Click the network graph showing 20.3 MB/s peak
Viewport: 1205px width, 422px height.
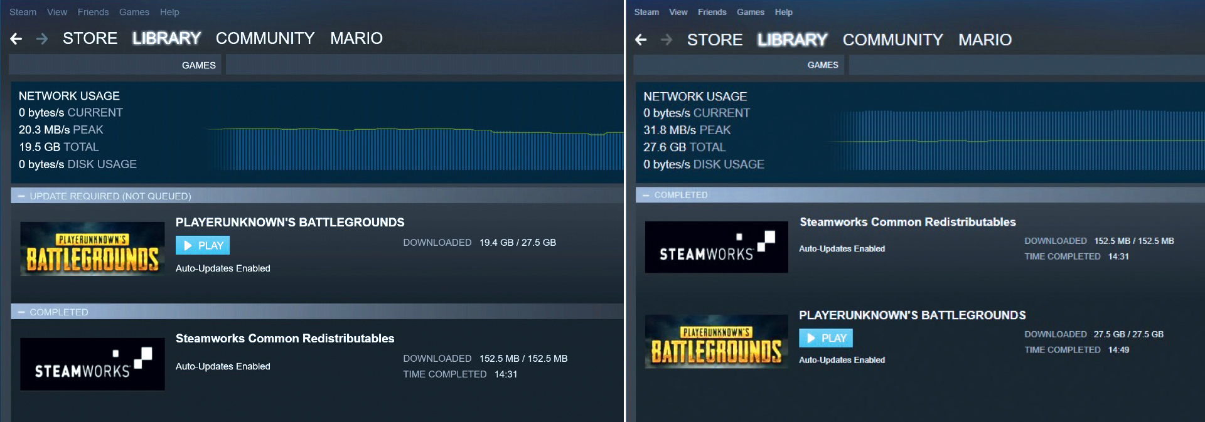pos(414,147)
